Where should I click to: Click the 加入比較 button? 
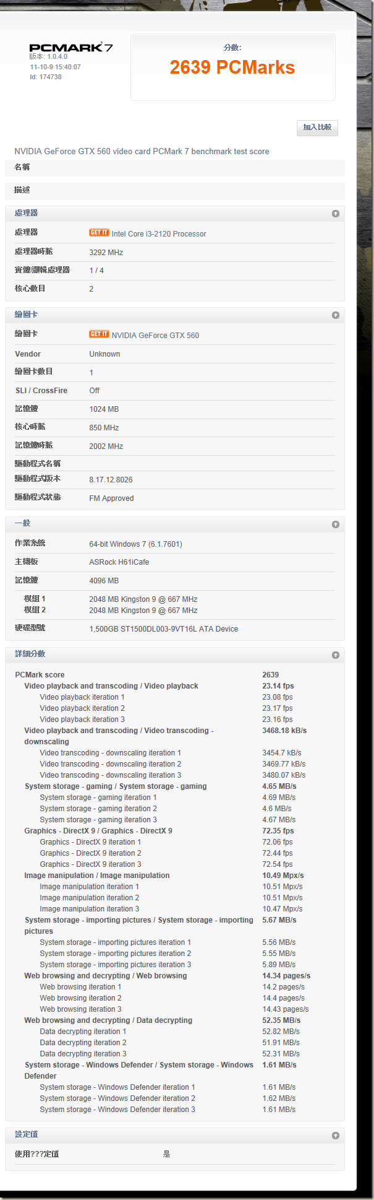(317, 128)
